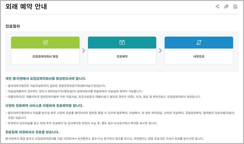244x144 pixels.
Task: Click the share icon at top right
Action: (217, 7)
